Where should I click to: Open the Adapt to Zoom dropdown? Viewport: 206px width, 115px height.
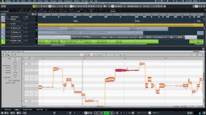[x=134, y=6]
